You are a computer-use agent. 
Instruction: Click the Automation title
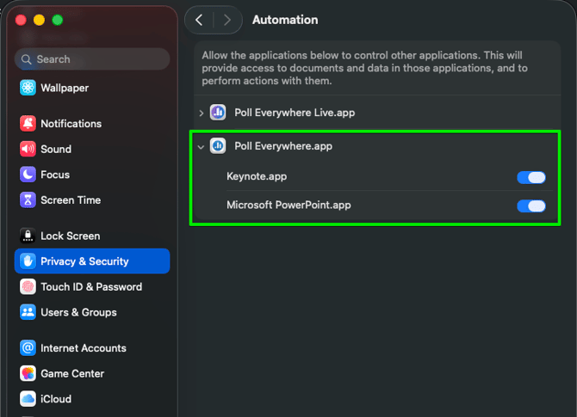(x=285, y=20)
